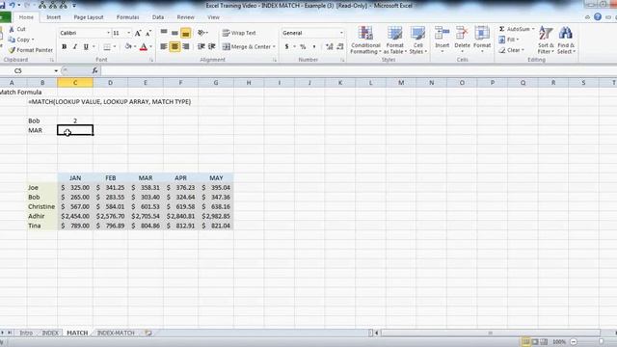The height and width of the screenshot is (347, 617).
Task: Click the Cut button
Action: [x=17, y=29]
